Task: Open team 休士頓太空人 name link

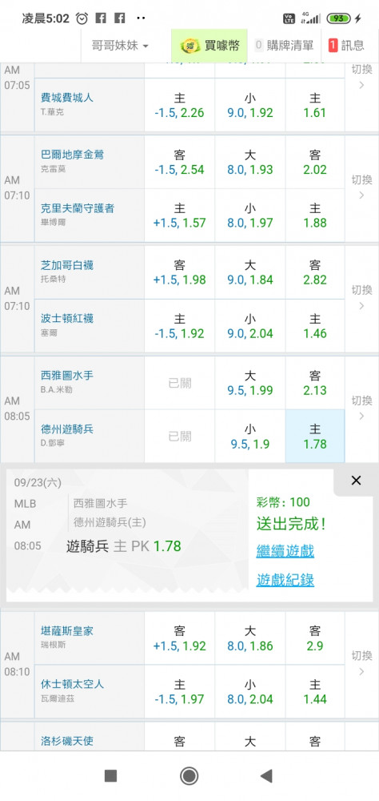Action: [72, 683]
